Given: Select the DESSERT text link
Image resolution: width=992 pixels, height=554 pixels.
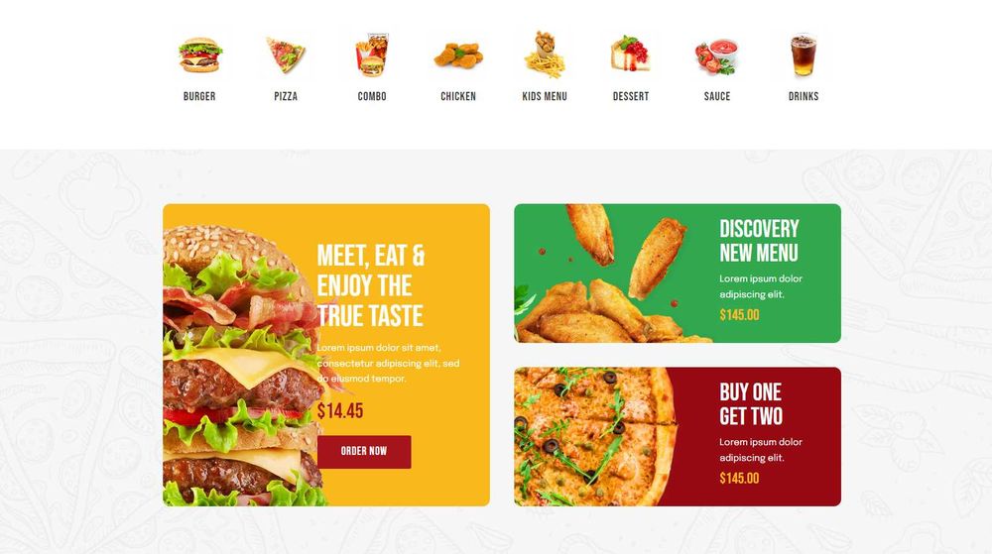Looking at the screenshot, I should [x=631, y=96].
